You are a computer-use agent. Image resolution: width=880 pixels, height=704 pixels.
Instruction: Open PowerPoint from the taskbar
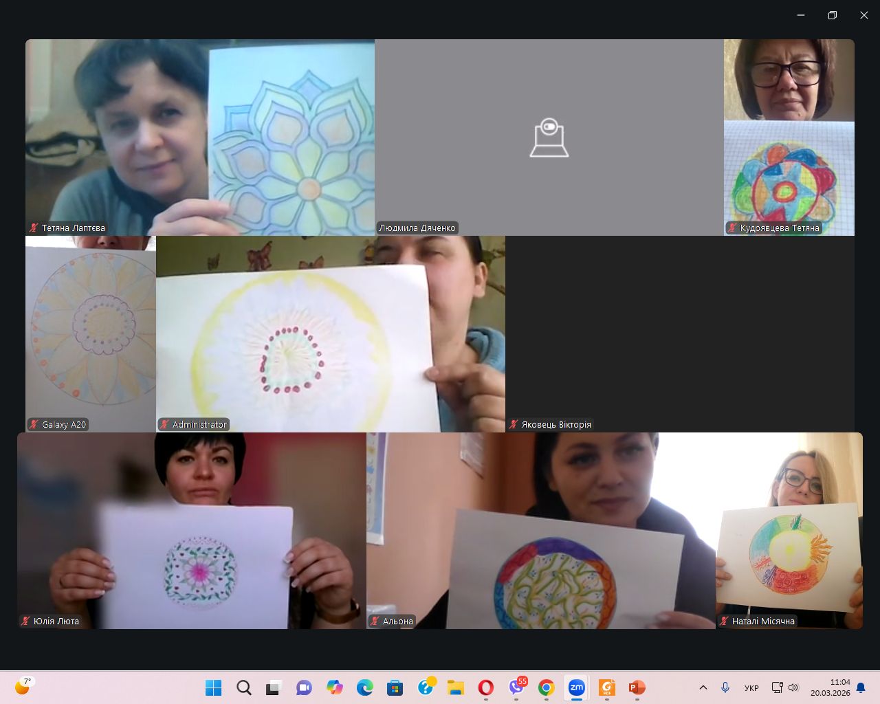637,687
